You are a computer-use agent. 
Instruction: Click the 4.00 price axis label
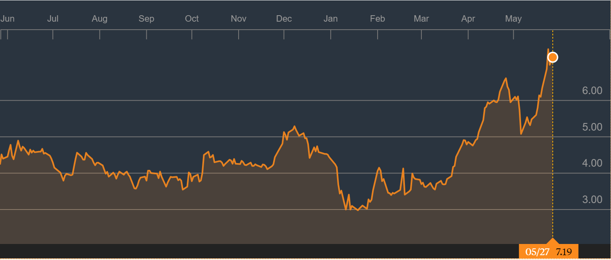point(592,163)
